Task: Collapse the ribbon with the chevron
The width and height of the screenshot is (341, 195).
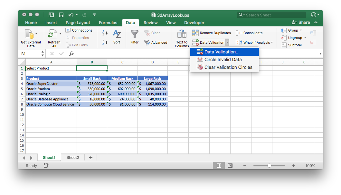Action: click(x=316, y=23)
